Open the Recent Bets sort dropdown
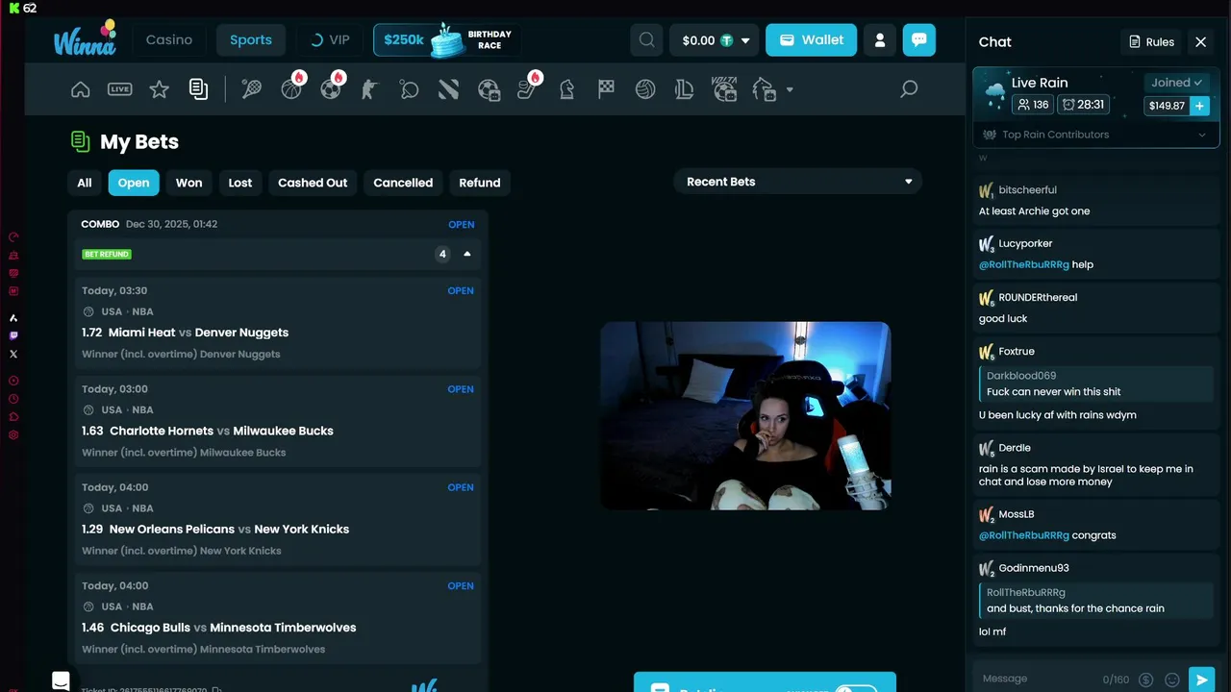 (x=798, y=182)
